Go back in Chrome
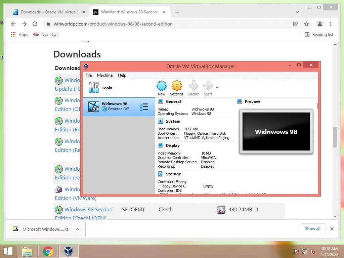The image size is (344, 258). 13,24
